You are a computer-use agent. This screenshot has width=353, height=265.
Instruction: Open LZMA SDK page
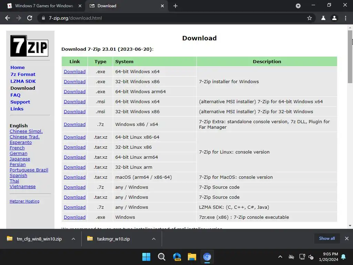pos(23,81)
